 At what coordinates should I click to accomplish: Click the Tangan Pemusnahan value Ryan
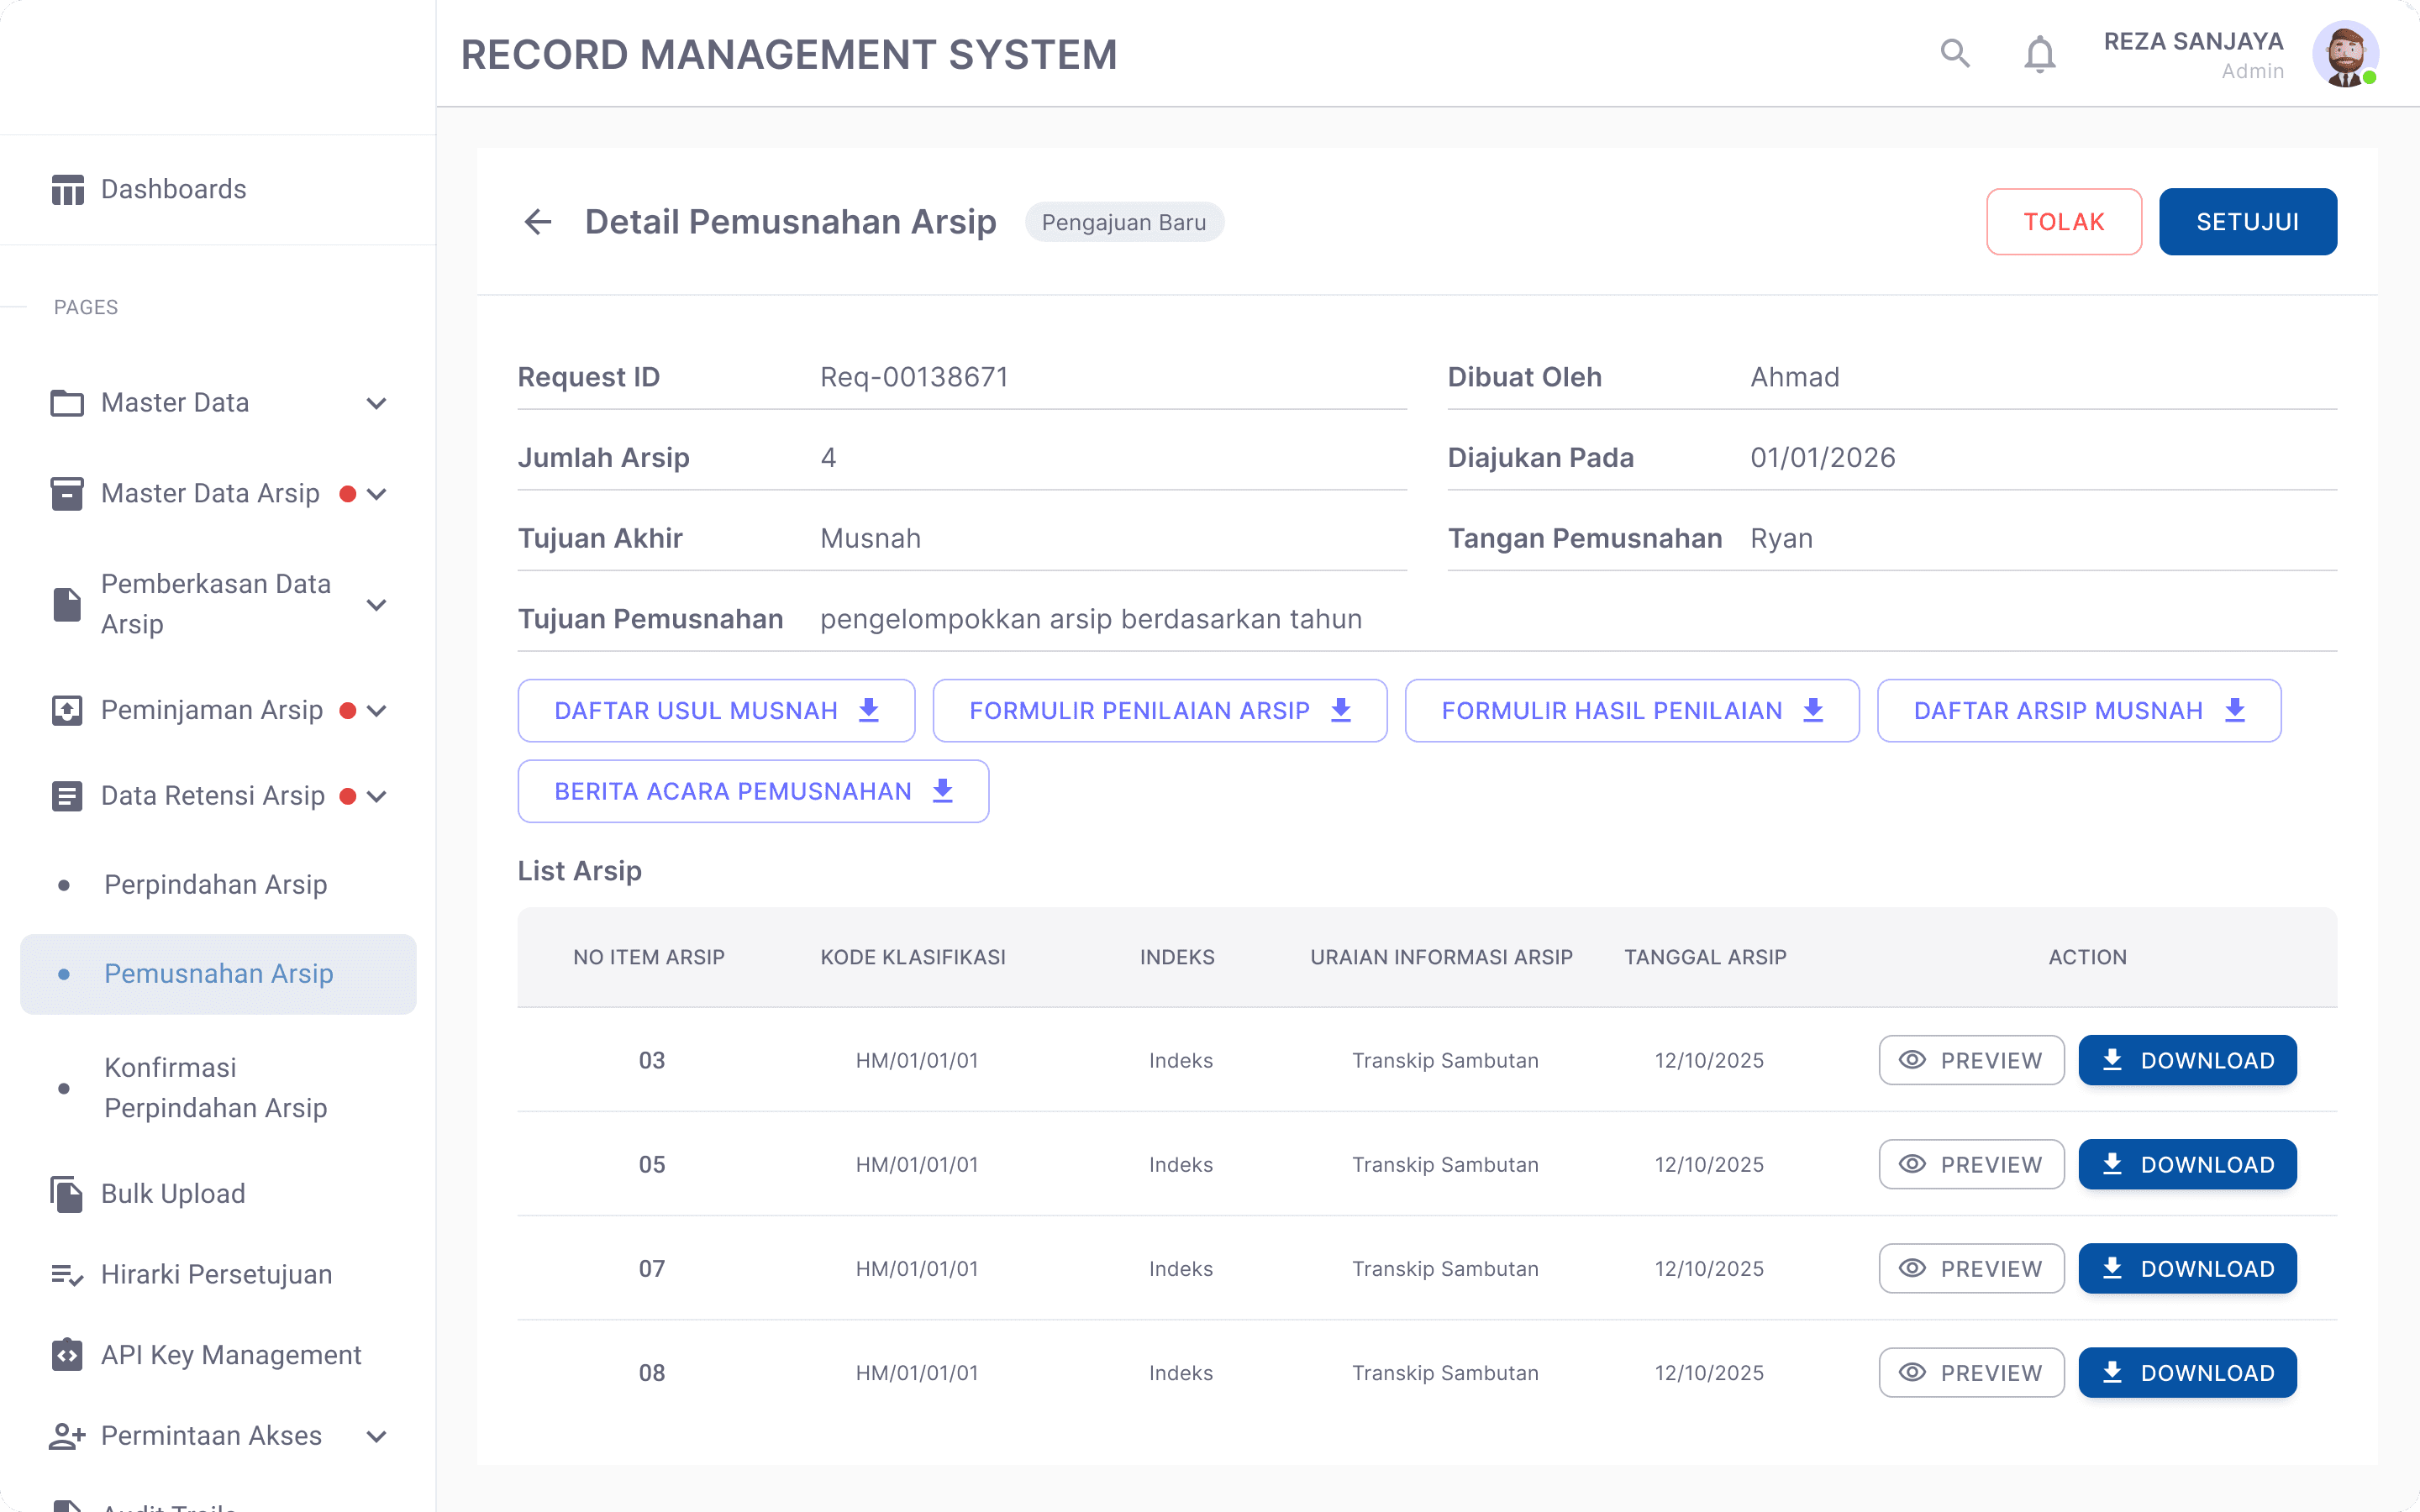(1781, 539)
